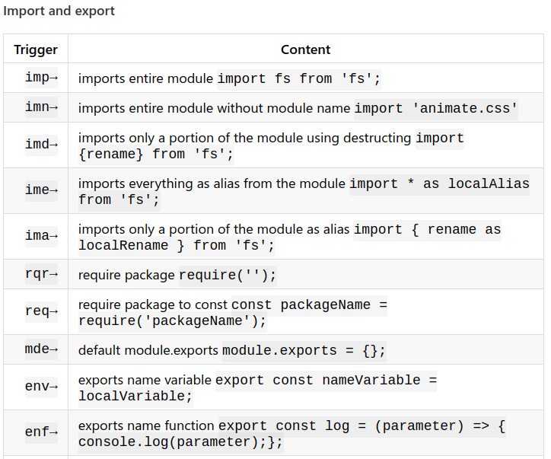Click the "require('');" code snippet
Image resolution: width=551 pixels, height=459 pixels.
click(x=228, y=275)
